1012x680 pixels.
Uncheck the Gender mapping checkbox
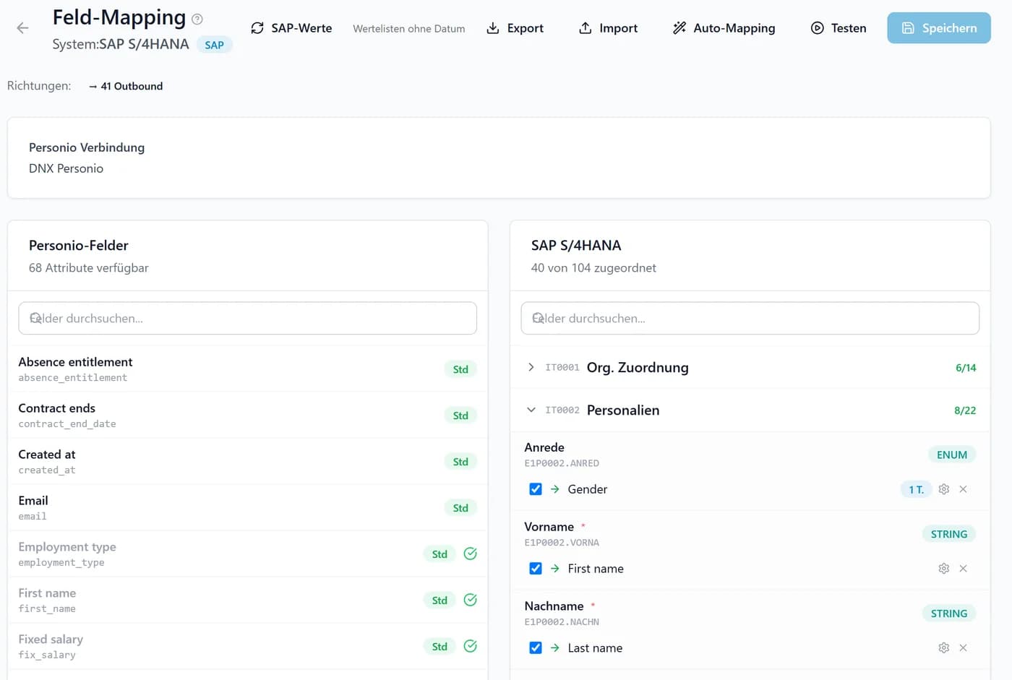click(536, 489)
